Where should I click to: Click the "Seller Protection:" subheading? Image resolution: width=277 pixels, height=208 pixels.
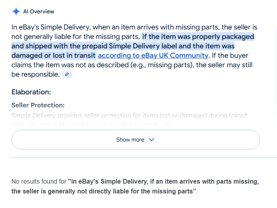coord(38,105)
